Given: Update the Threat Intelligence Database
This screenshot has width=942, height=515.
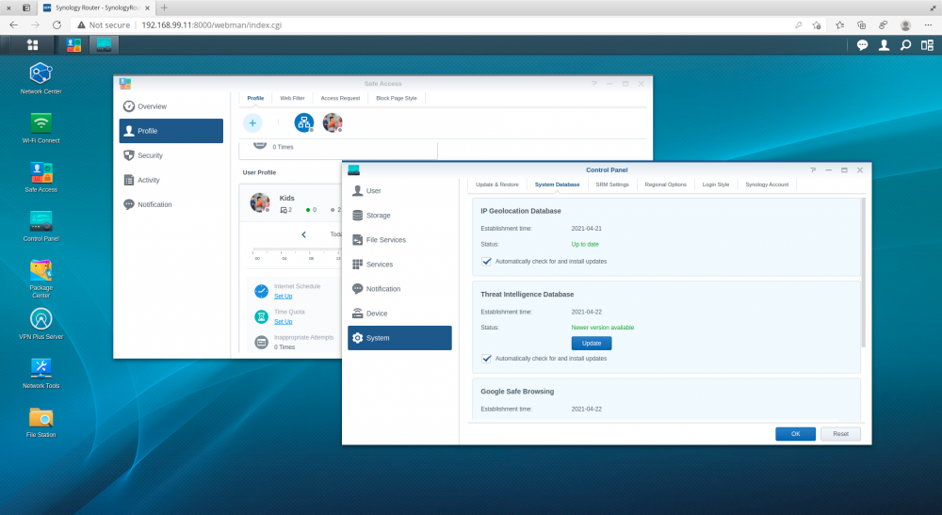Looking at the screenshot, I should 592,344.
